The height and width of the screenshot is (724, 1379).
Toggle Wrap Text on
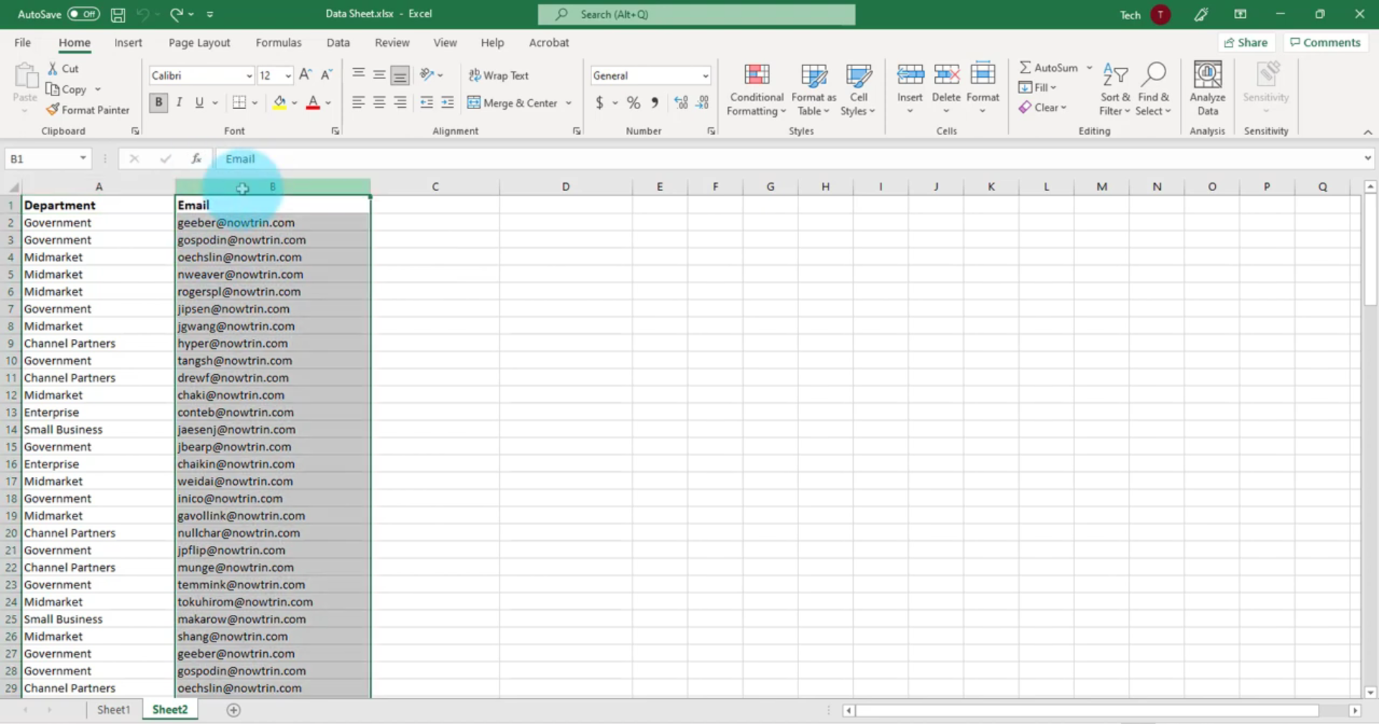[499, 75]
